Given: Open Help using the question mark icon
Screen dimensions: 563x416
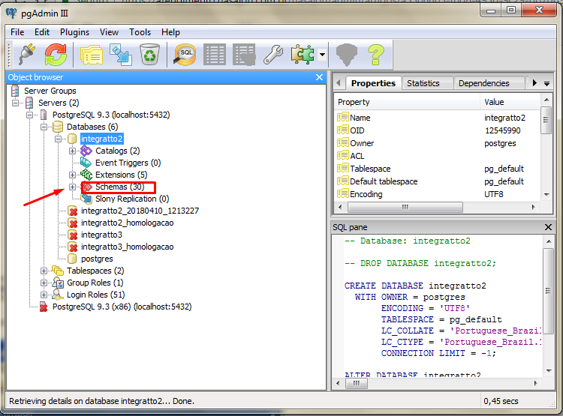Looking at the screenshot, I should click(x=375, y=54).
